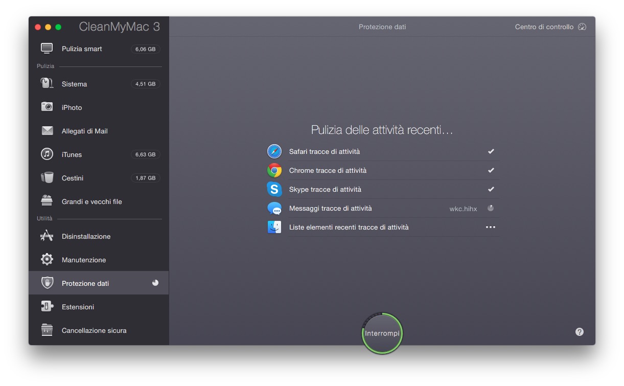The width and height of the screenshot is (624, 386).
Task: Click the pending dots for Liste elementi recenti
Action: point(491,227)
